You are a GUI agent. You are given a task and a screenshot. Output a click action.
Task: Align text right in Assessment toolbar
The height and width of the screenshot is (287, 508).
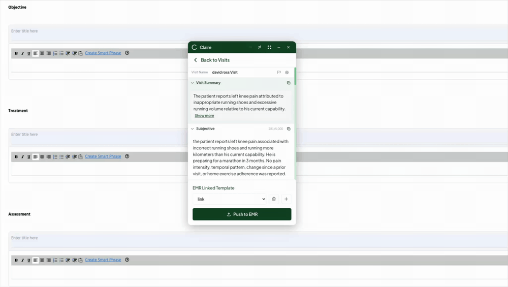pyautogui.click(x=49, y=260)
